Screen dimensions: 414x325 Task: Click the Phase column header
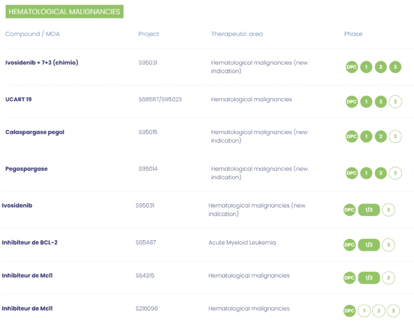(353, 34)
